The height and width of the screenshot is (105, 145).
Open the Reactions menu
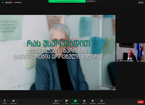click(92, 102)
